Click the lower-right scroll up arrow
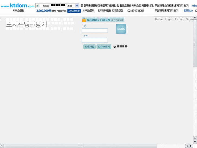Viewport: 197px width, 148px height. pos(195,138)
